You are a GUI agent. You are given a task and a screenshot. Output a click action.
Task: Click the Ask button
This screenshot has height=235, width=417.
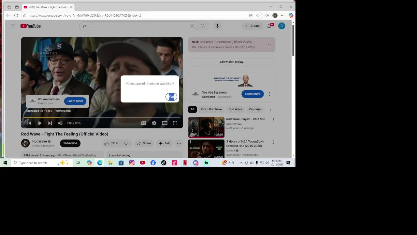[164, 143]
